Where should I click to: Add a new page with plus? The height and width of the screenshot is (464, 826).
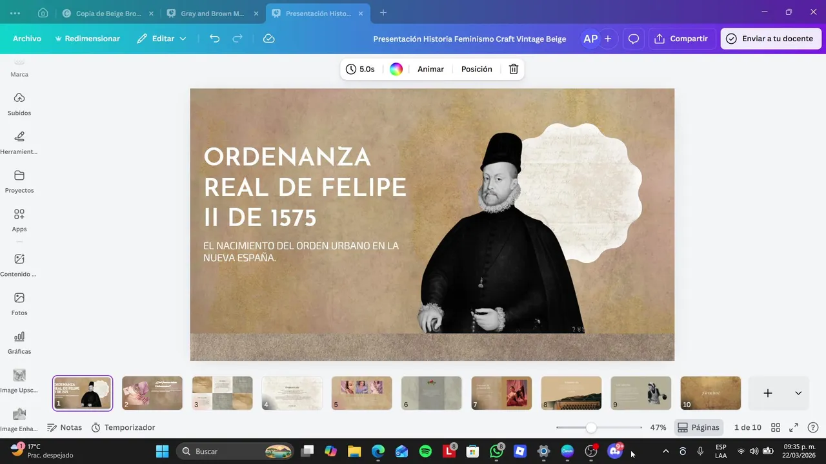(768, 393)
